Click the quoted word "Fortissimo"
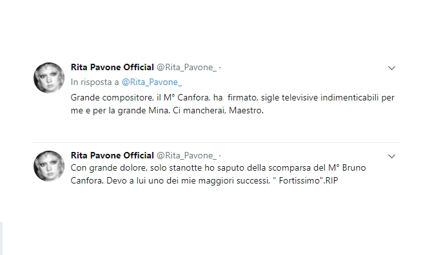 (x=299, y=181)
